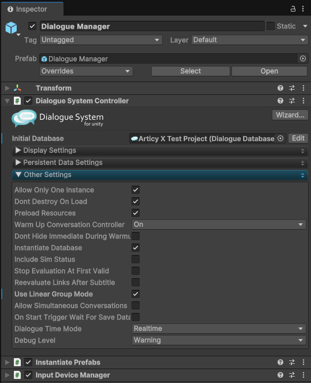The image size is (311, 383).
Task: Click the Dialogue System for Unity logo
Action: (58, 119)
